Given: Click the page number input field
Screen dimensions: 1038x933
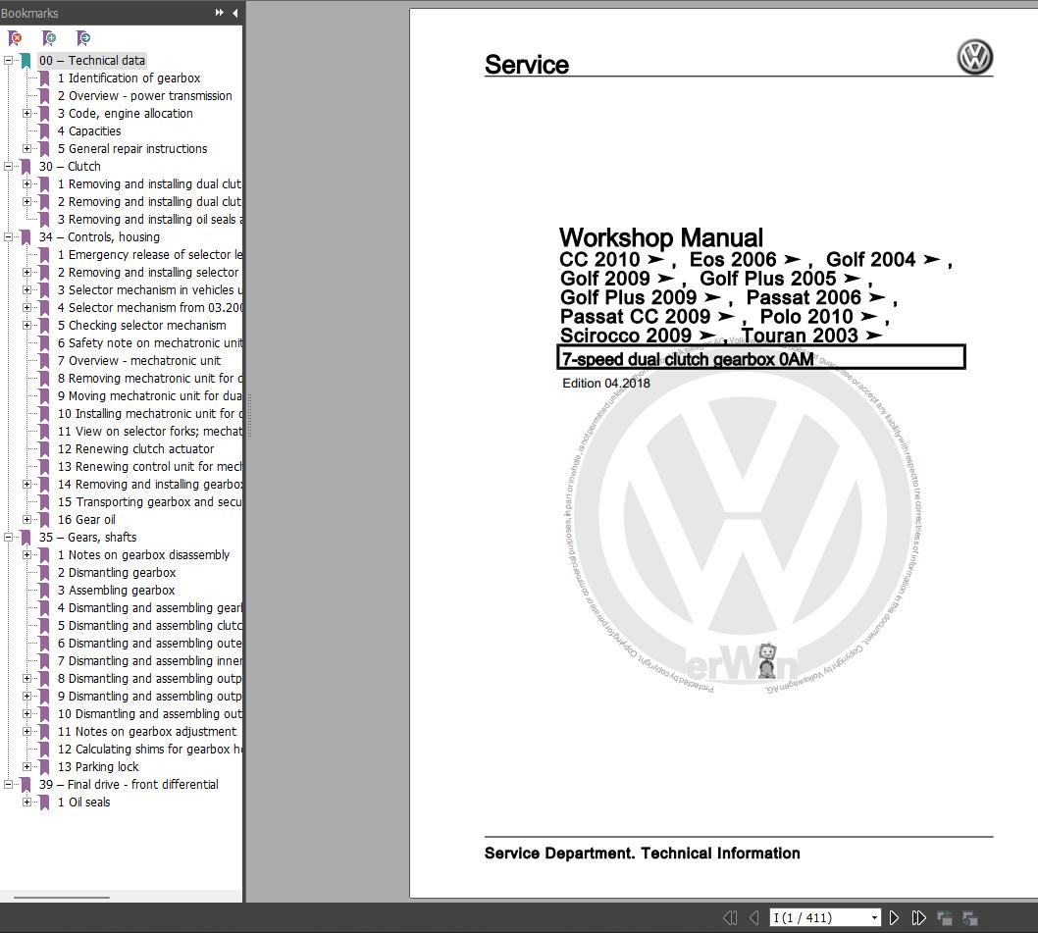Looking at the screenshot, I should pyautogui.click(x=814, y=917).
